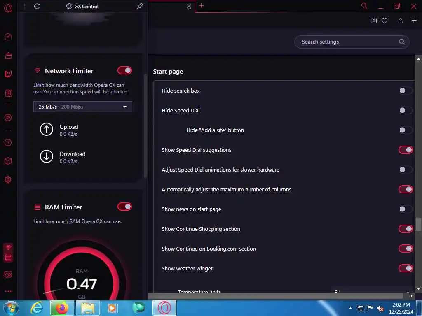Click the scroll up arrow on settings scrollbar
422x316 pixels.
[418, 58]
